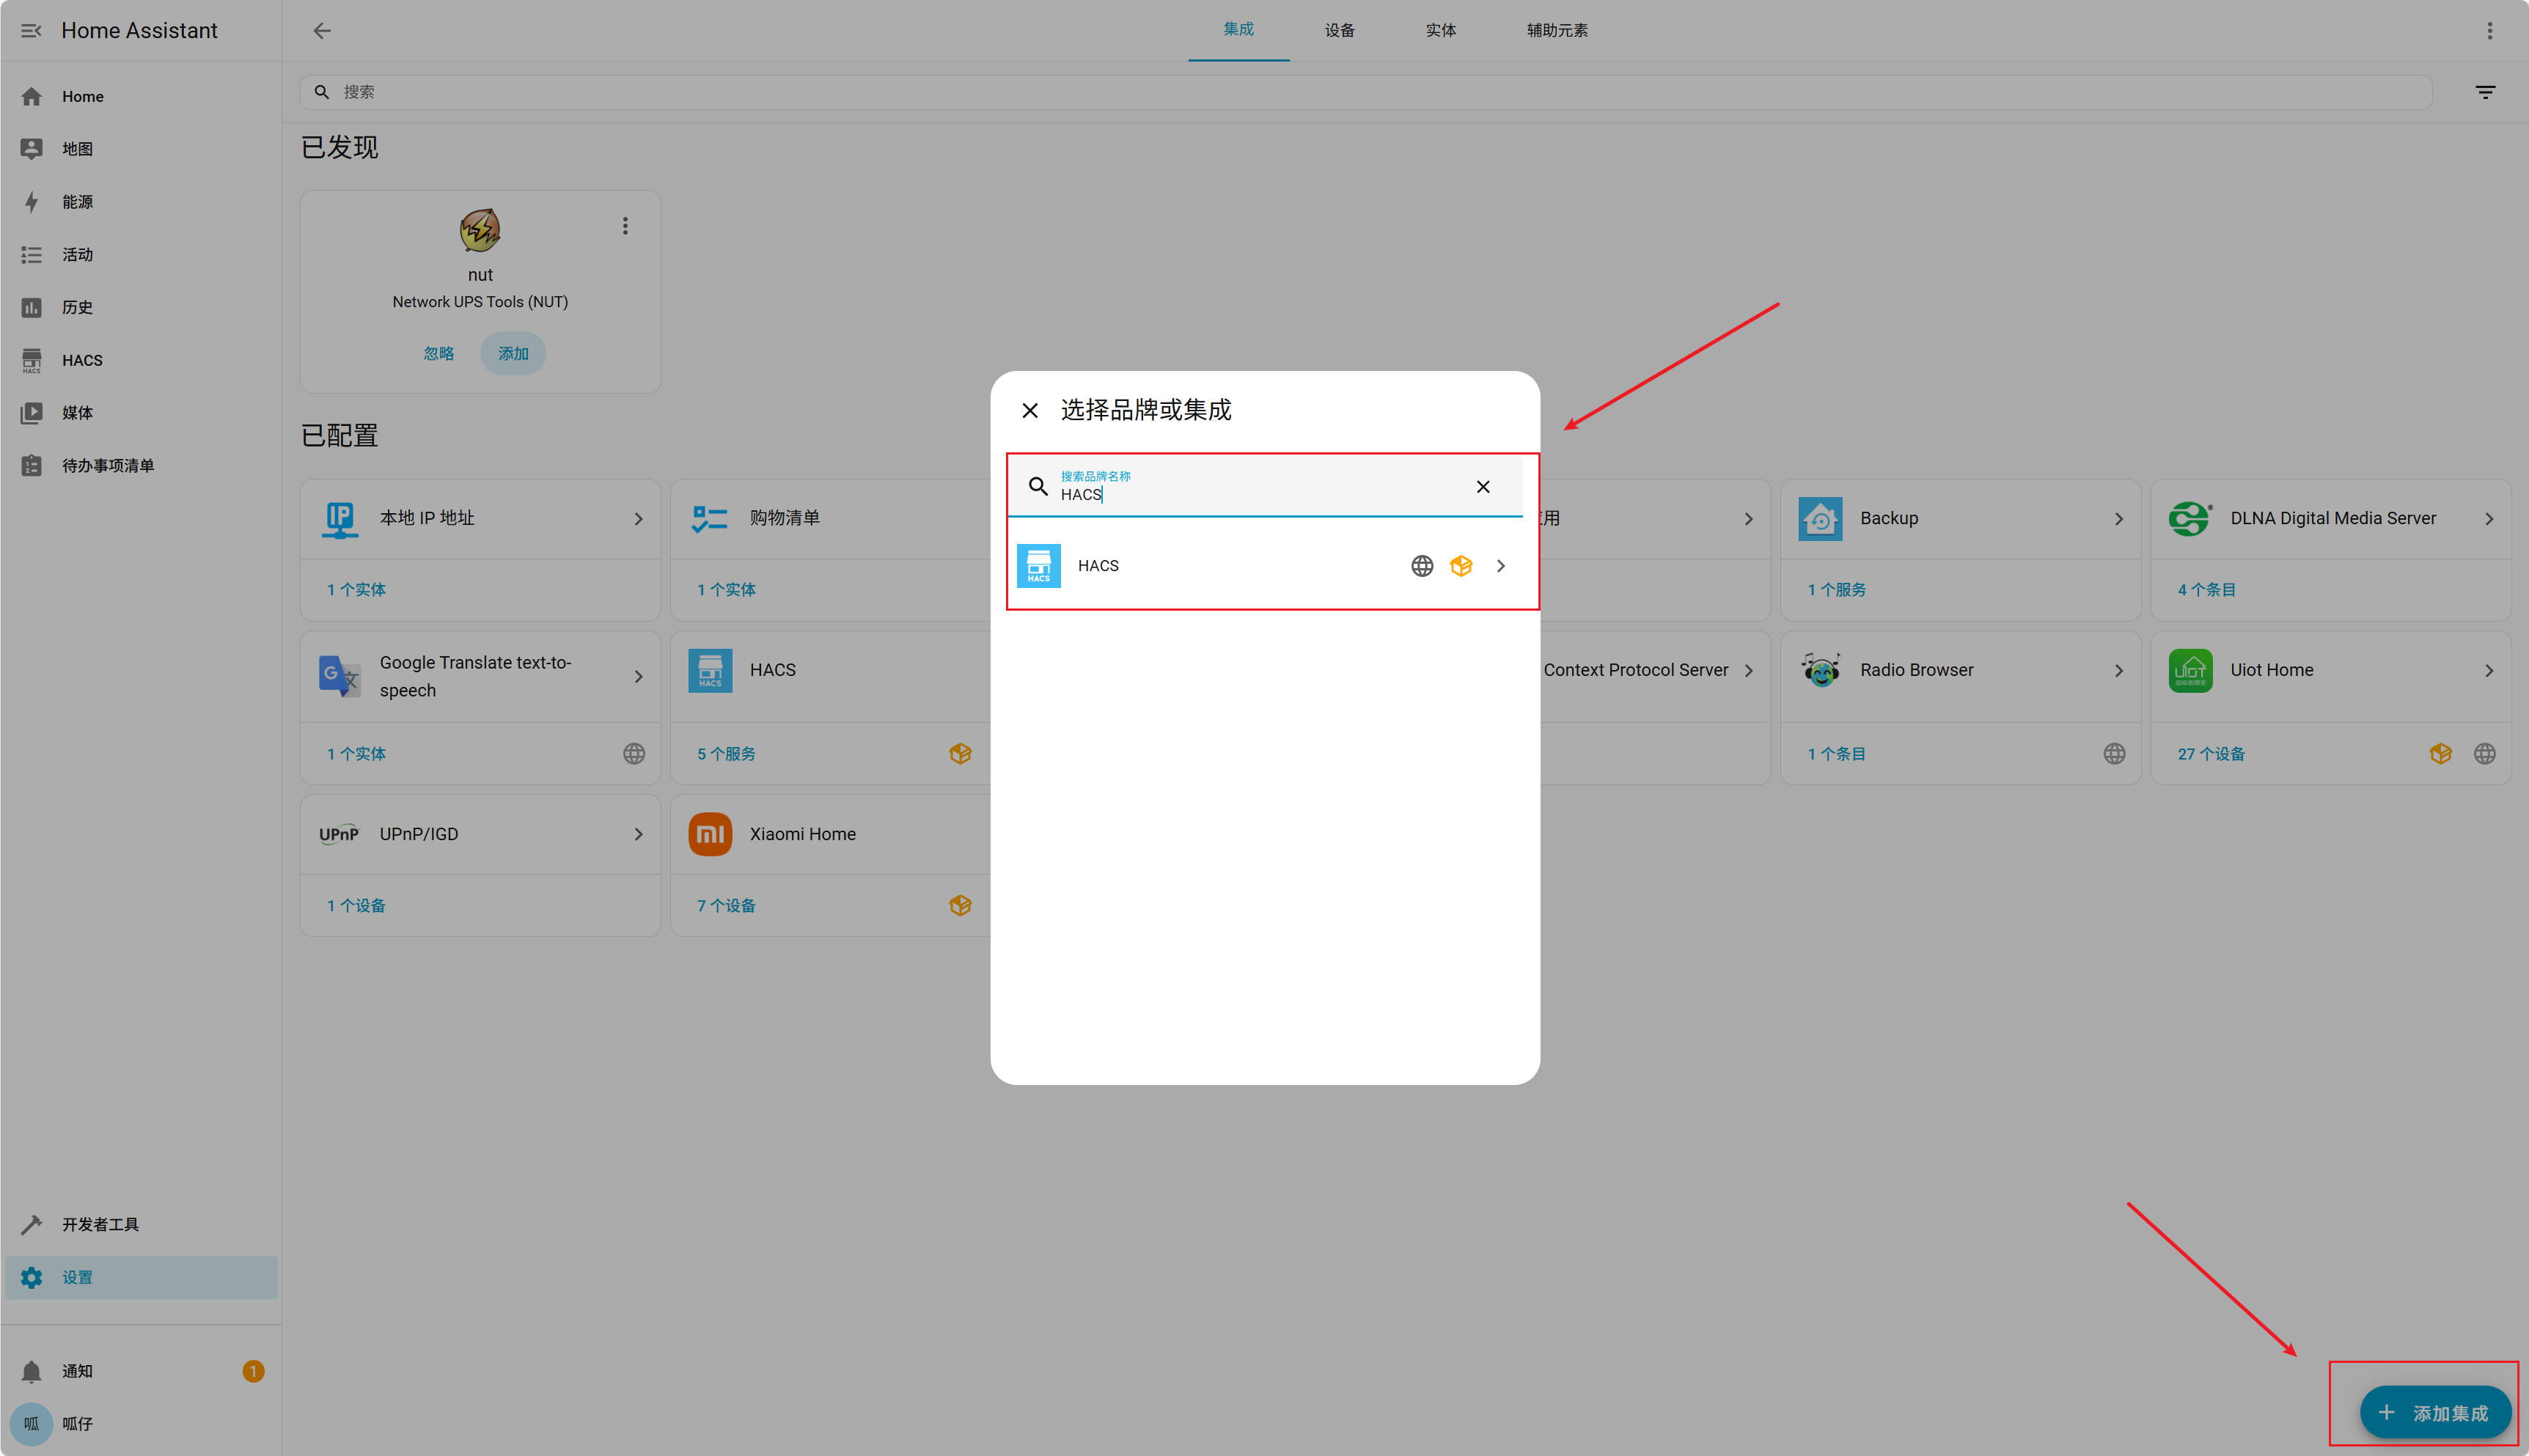
Task: Click the HACS sidebar icon
Action: tap(32, 360)
